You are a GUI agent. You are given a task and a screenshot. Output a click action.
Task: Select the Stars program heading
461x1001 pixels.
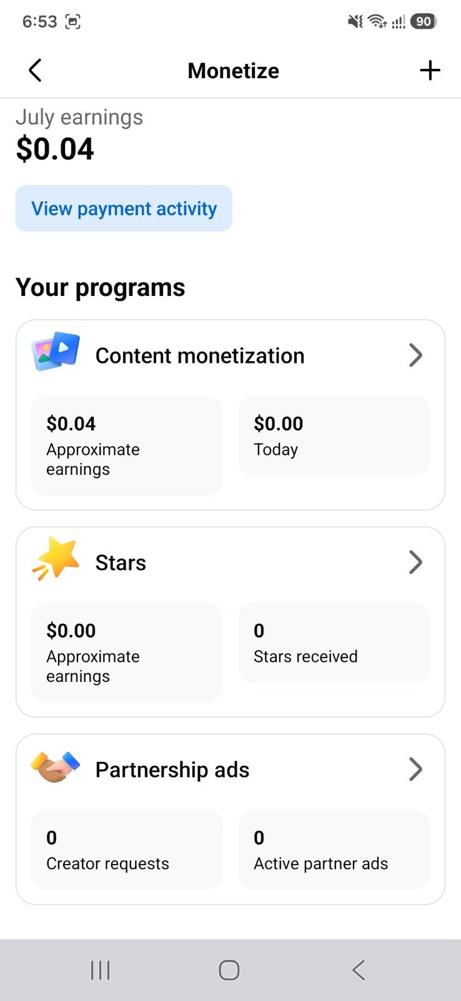[x=121, y=563]
